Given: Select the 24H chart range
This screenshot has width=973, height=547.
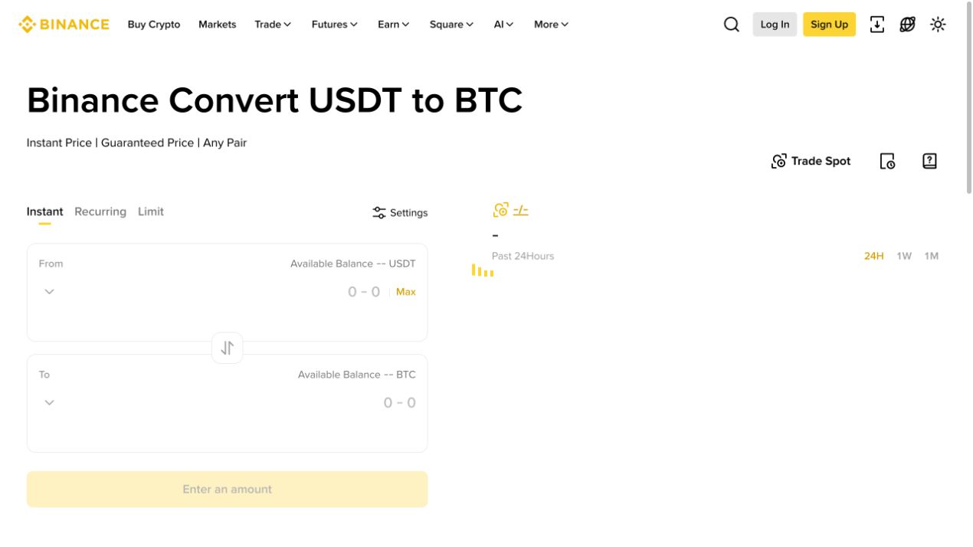Looking at the screenshot, I should [874, 256].
